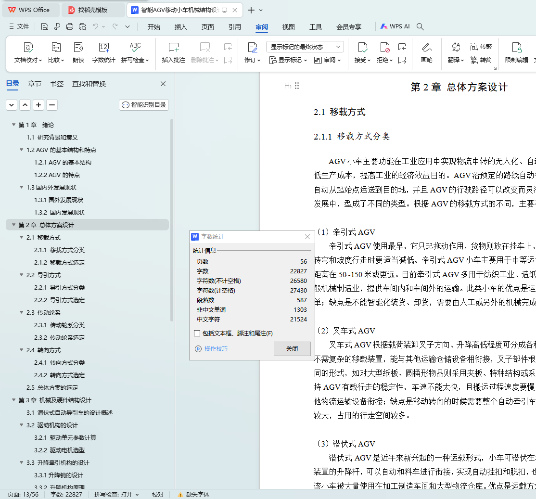This screenshot has width=536, height=499.
Task: Start 朗读 read aloud
Action: (x=78, y=53)
